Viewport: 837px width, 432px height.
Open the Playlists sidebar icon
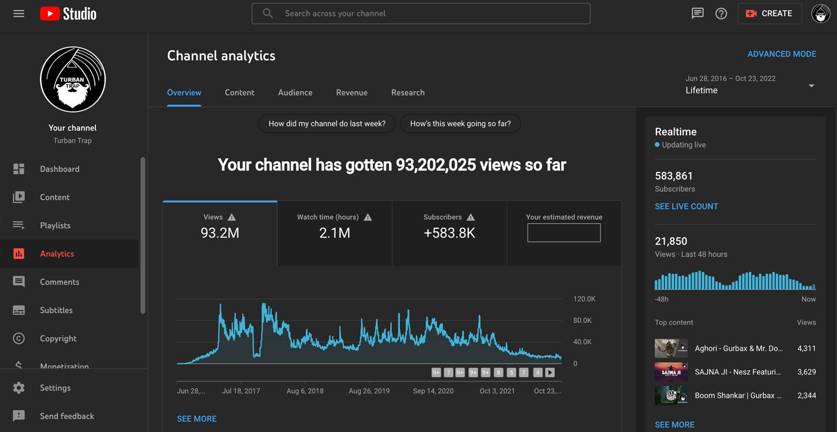19,225
